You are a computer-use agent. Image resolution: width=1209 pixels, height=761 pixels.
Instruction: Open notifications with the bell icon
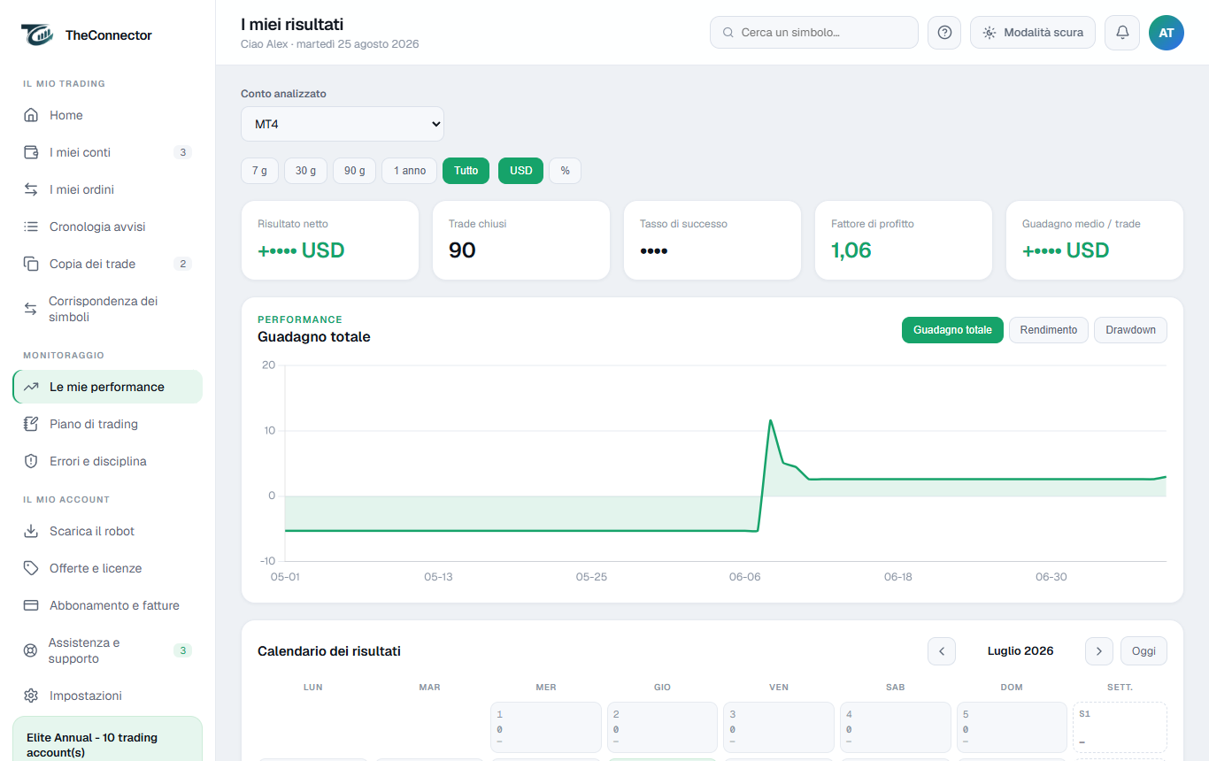click(x=1122, y=33)
